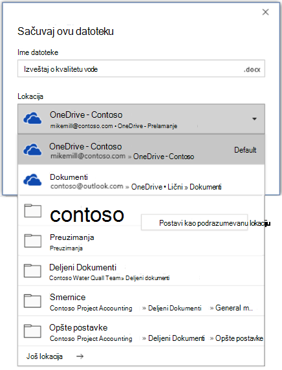The image size is (282, 370).
Task: Click the .docx extension label
Action: click(252, 70)
